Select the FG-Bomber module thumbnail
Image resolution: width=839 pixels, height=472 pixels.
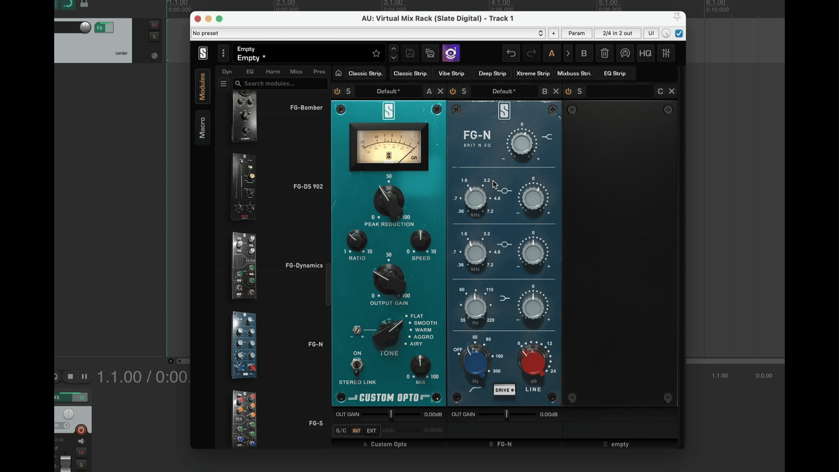point(244,116)
